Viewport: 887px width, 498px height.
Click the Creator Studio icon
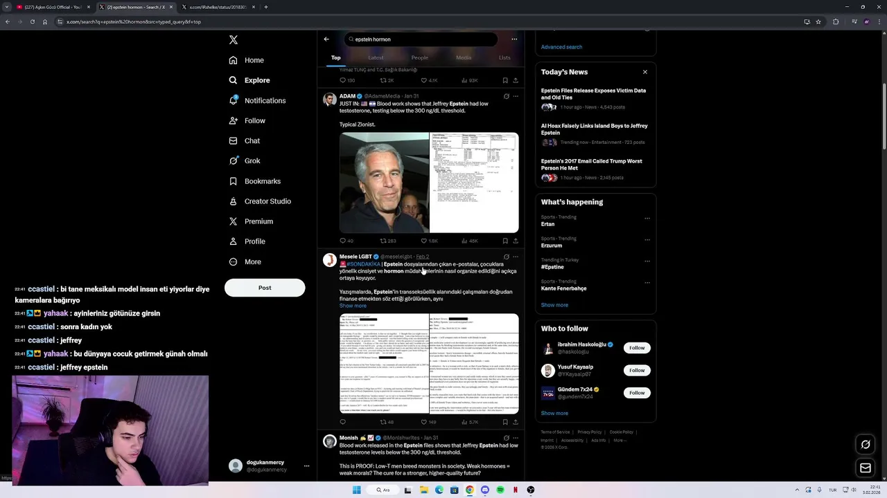234,201
